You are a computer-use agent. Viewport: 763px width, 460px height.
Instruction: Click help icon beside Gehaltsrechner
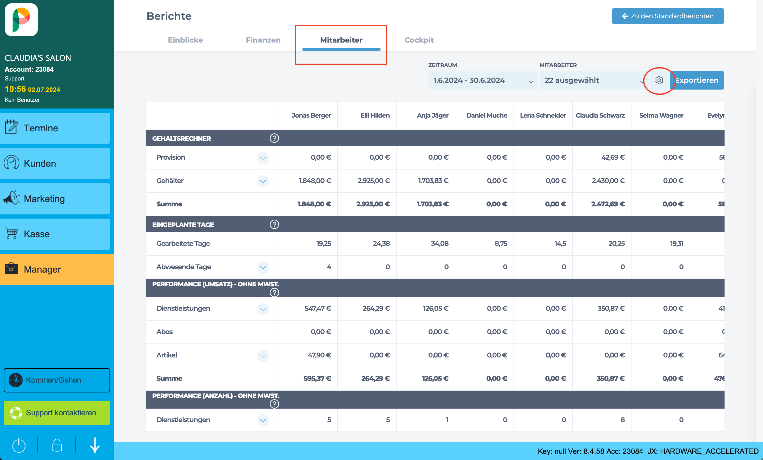tap(274, 138)
